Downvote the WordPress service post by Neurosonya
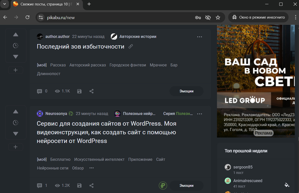299x193 pixels. coord(16,134)
